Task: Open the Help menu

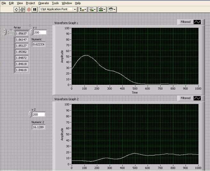Action: tap(78, 3)
